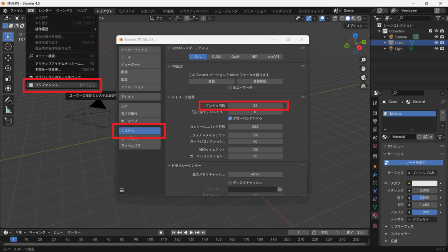Click the viewport pan hand icon
Screen dimensions: 448x252
(x=363, y=69)
